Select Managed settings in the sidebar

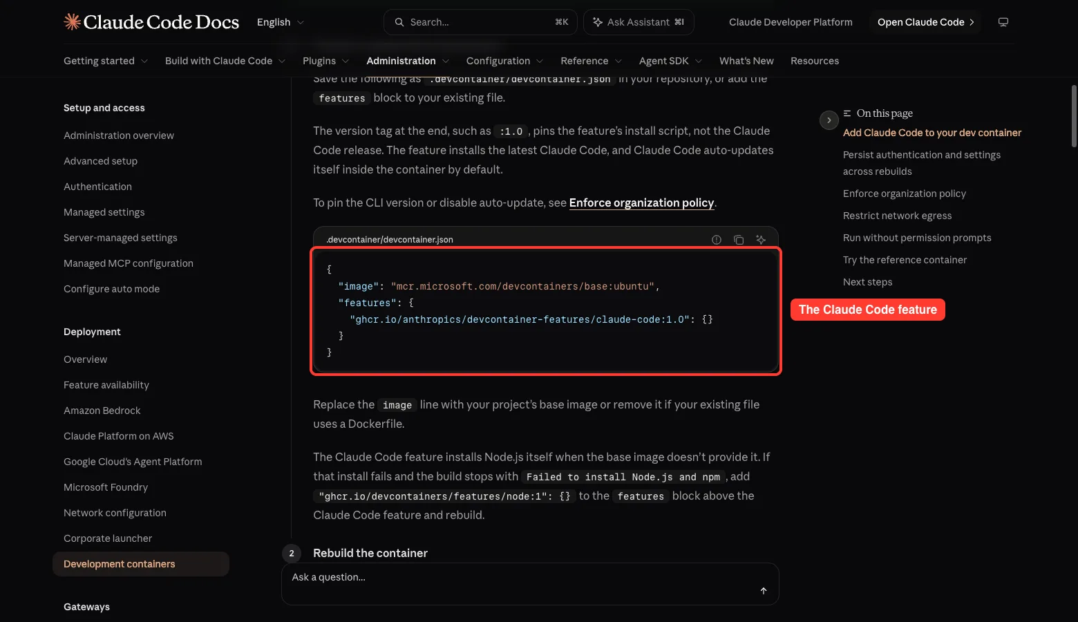(x=104, y=212)
